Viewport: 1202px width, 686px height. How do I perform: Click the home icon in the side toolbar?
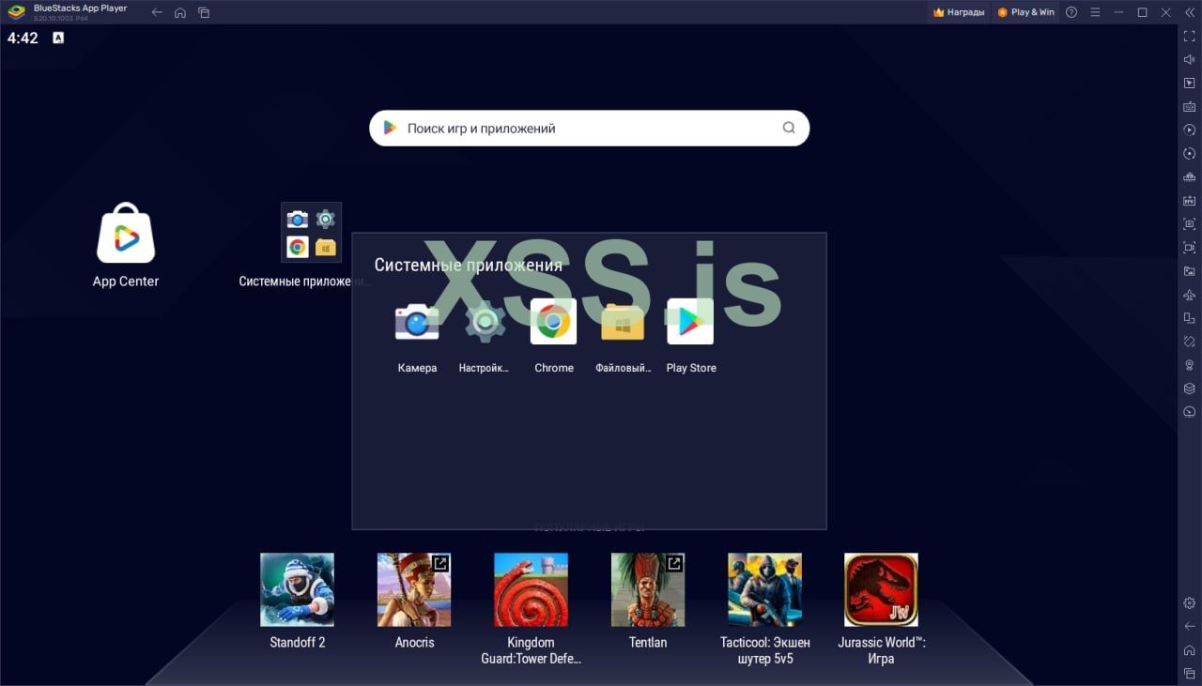coord(1189,649)
